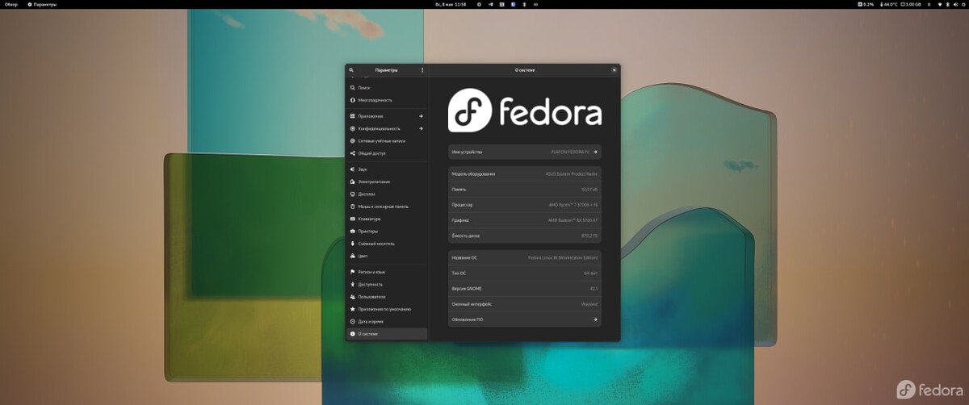Open Многозадачность settings
This screenshot has height=405, width=969.
click(x=386, y=100)
